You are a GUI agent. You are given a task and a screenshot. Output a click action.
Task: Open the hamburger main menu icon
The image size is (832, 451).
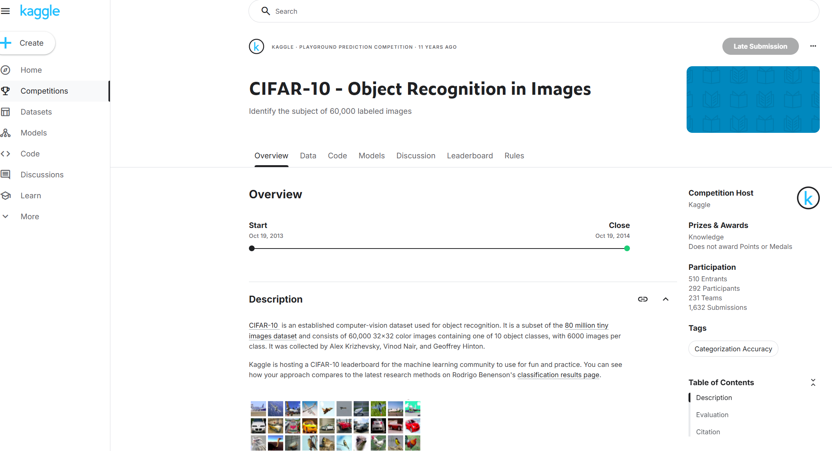click(x=5, y=11)
